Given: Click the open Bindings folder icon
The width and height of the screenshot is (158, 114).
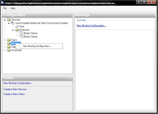Looking at the screenshot, I should (x=9, y=43).
